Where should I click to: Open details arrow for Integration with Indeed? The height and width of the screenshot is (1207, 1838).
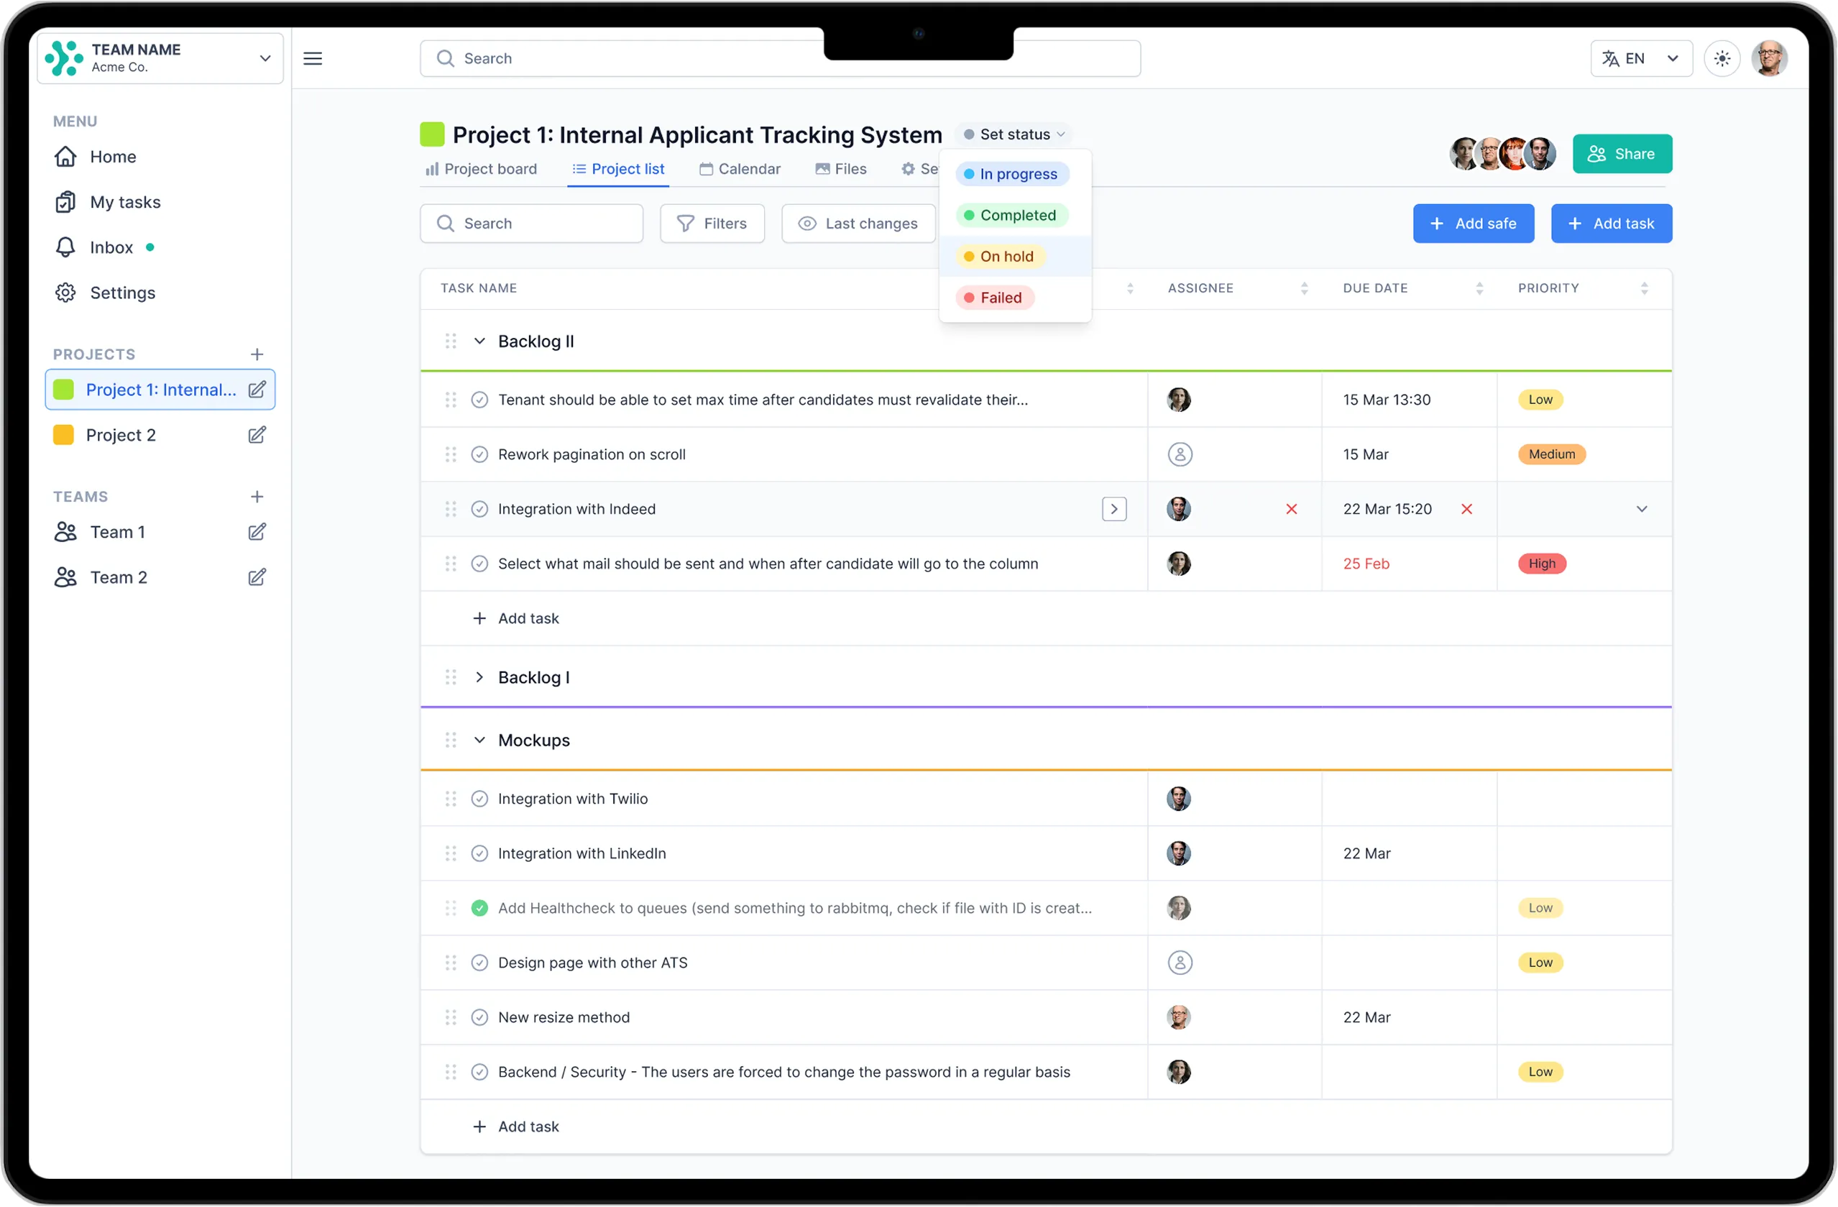click(x=1114, y=510)
